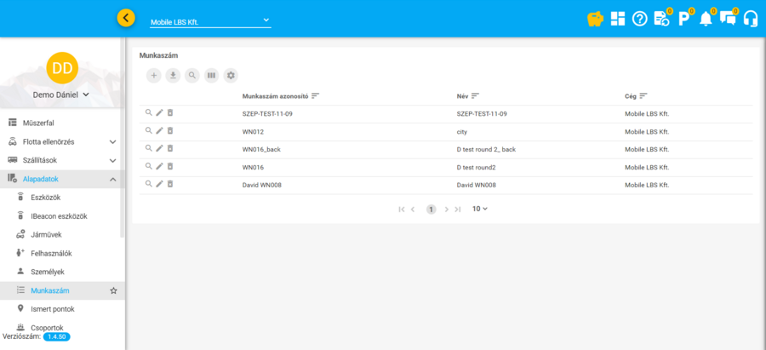Image resolution: width=766 pixels, height=350 pixels.
Task: Click the download export icon in toolbar
Action: 173,76
